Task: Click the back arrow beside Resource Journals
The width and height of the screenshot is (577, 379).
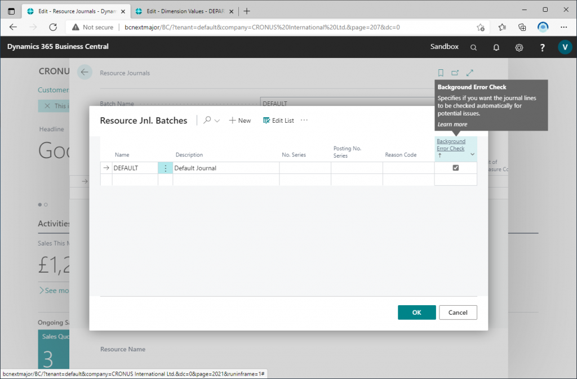Action: click(x=85, y=72)
